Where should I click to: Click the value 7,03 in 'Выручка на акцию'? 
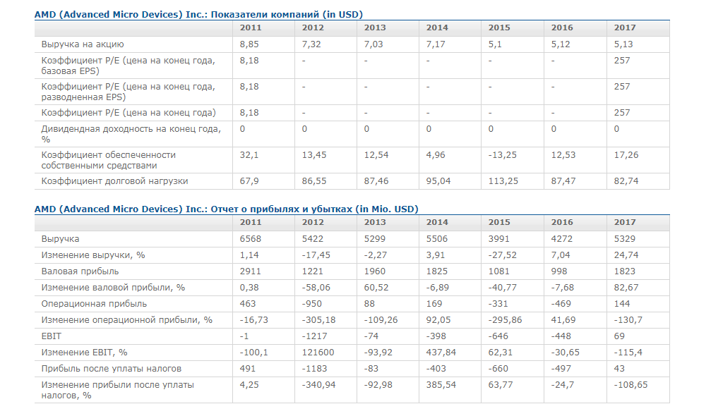(x=374, y=44)
